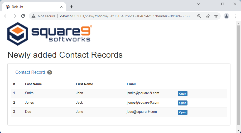Open the Chrome profile avatar
This screenshot has height=133, width=241.
(x=226, y=16)
